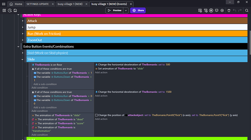Expand the Attack group
Viewport: 251px width, 140px height.
point(23,21)
